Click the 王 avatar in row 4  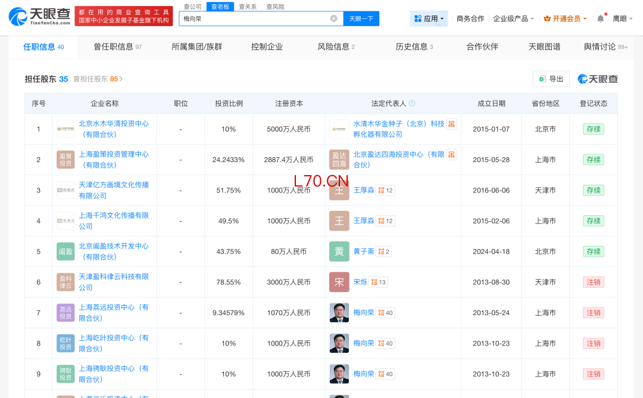[x=339, y=220]
